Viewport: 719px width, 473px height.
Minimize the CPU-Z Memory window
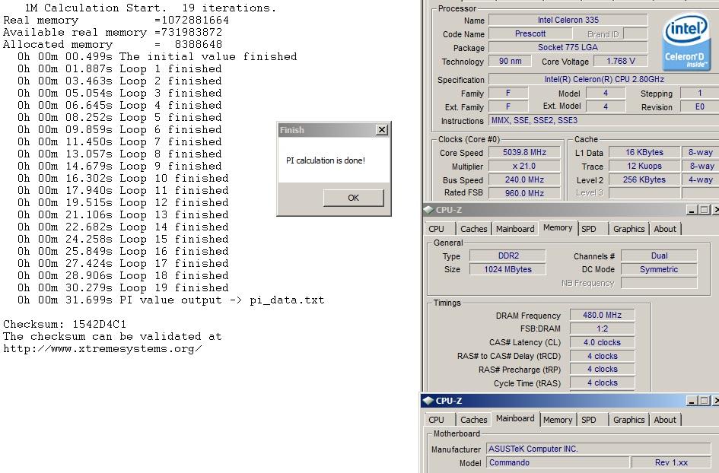coord(692,210)
